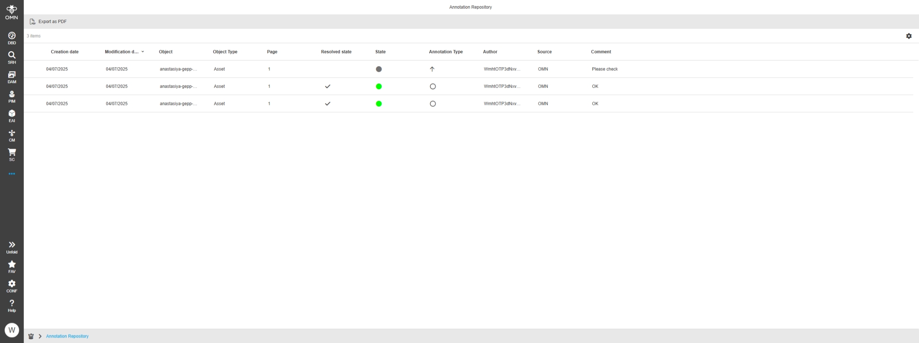Image resolution: width=919 pixels, height=343 pixels.
Task: Click the resolved checkmark in second row
Action: (327, 86)
